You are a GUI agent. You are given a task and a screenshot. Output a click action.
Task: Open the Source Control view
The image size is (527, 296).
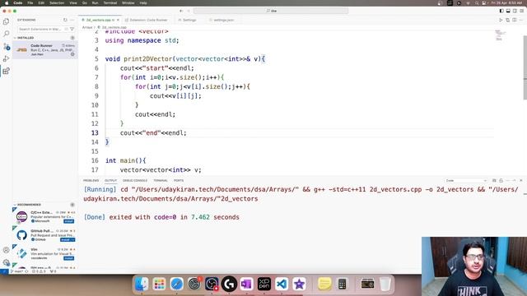[6, 46]
